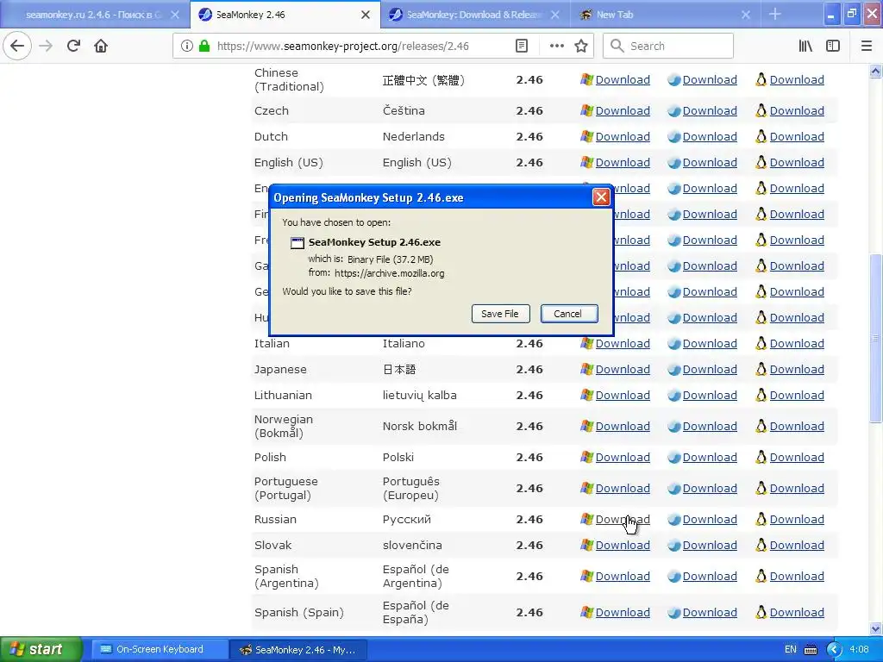Click the Linux penguin icon for Lithuanian

(761, 395)
